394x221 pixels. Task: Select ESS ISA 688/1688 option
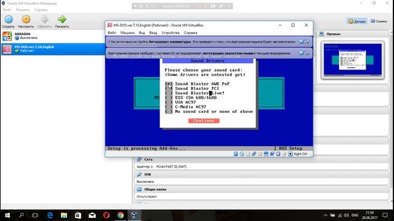point(191,98)
